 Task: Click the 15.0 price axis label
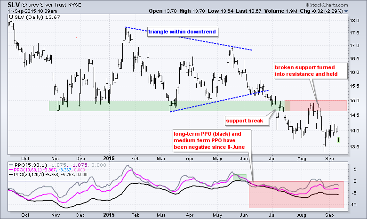pos(354,101)
